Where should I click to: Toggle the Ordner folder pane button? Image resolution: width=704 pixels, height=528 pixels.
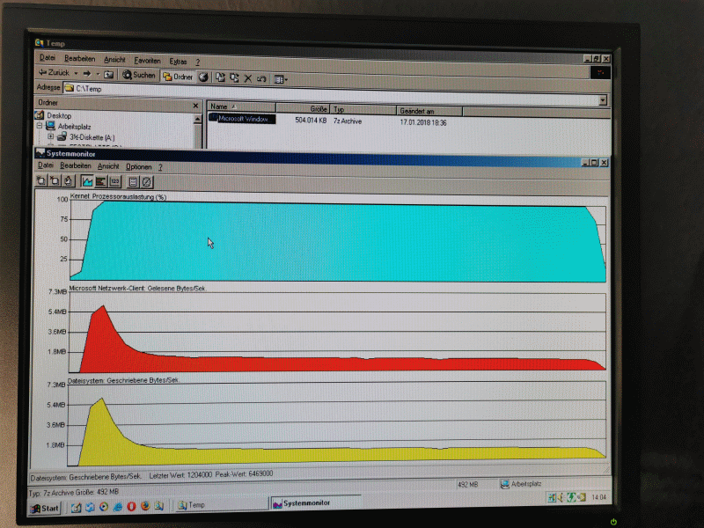[178, 77]
